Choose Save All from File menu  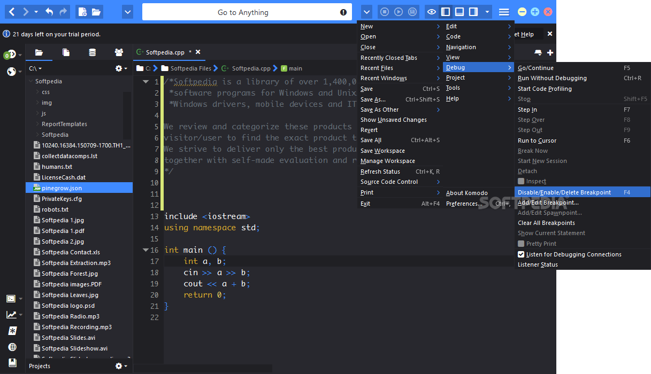(400, 140)
